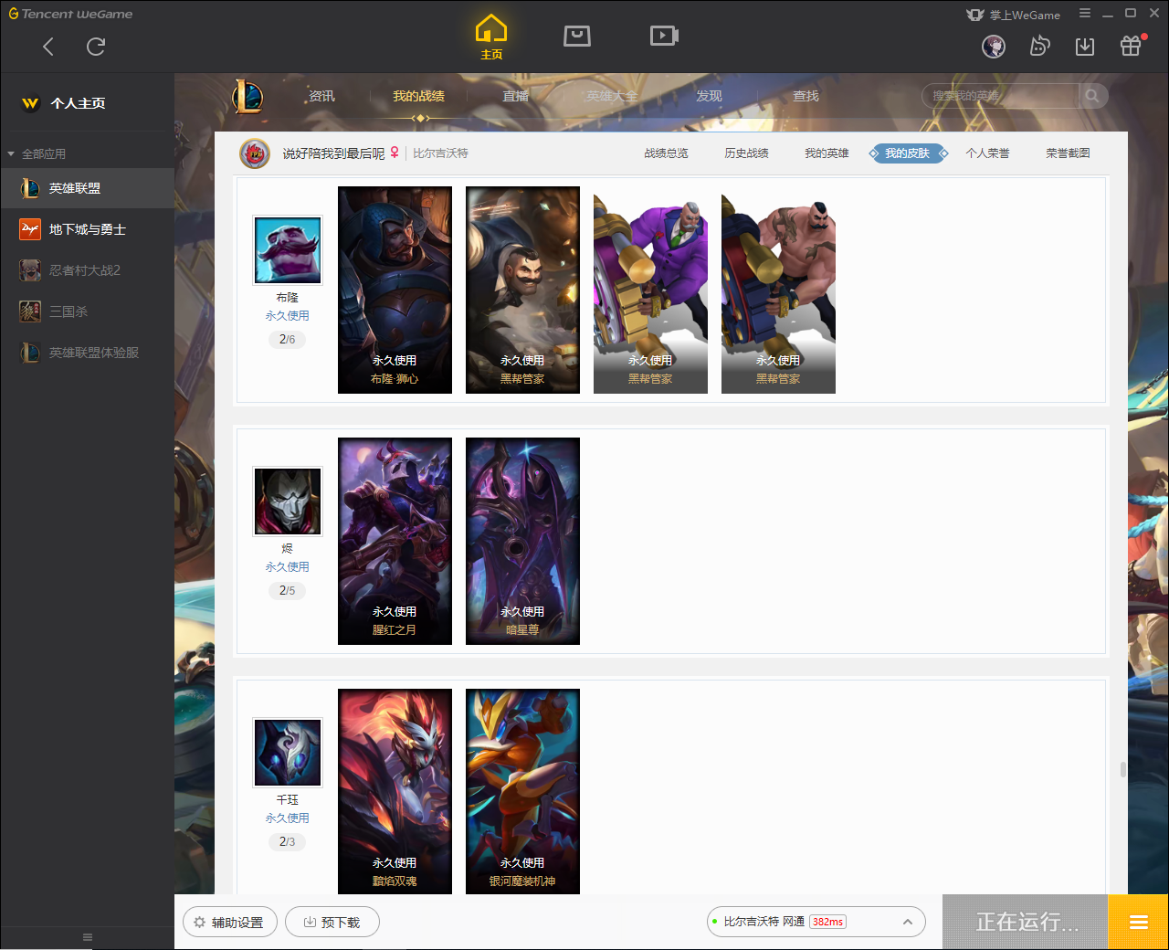Open the 主页 home icon
This screenshot has width=1169, height=950.
click(x=491, y=37)
